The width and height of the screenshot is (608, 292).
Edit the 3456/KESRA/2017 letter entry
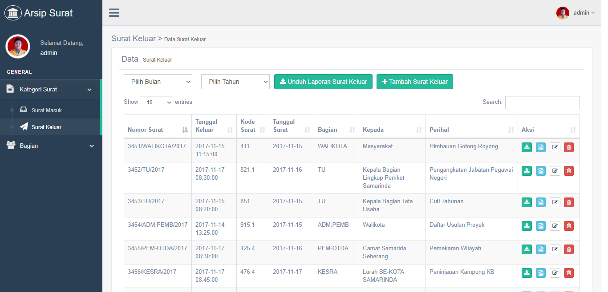[x=555, y=273]
